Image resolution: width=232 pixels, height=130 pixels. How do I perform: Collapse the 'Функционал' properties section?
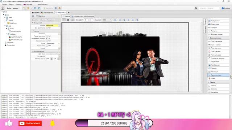click(x=32, y=23)
